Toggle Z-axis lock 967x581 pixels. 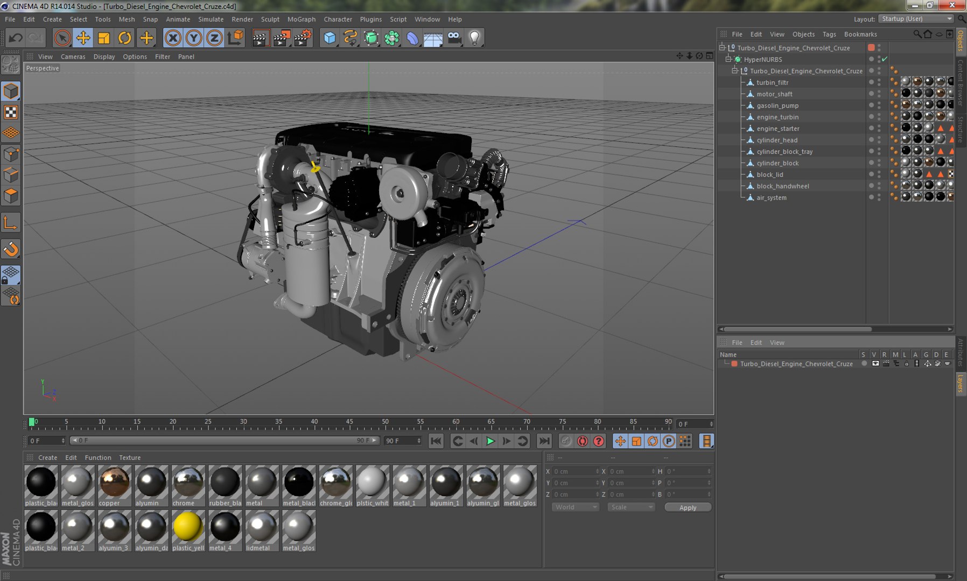pos(214,38)
